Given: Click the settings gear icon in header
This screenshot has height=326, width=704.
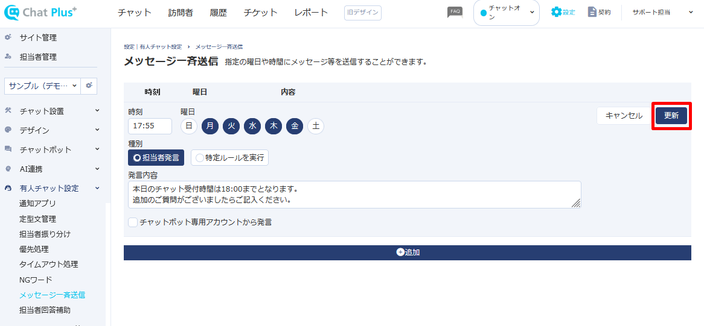Looking at the screenshot, I should (x=556, y=12).
